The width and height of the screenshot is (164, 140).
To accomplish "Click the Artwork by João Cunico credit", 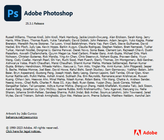I will (x=21, y=114).
